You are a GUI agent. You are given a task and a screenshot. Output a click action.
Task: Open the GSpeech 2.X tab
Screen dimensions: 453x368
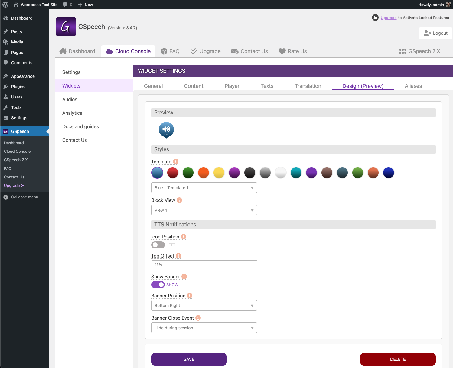tap(420, 51)
